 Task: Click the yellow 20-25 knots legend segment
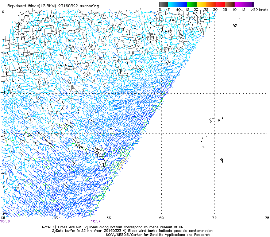coord(201,4)
